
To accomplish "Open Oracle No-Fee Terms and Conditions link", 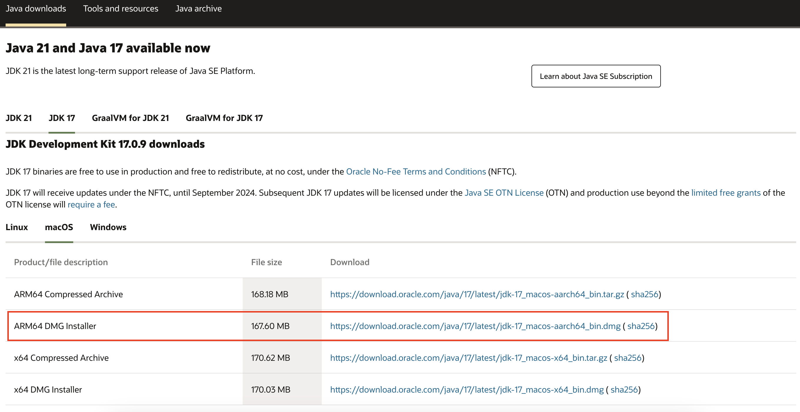I will 416,172.
